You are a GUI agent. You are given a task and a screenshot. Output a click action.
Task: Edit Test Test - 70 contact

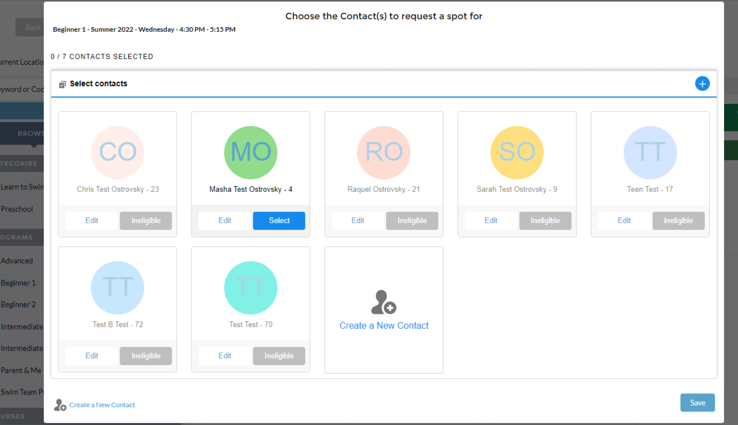[225, 356]
